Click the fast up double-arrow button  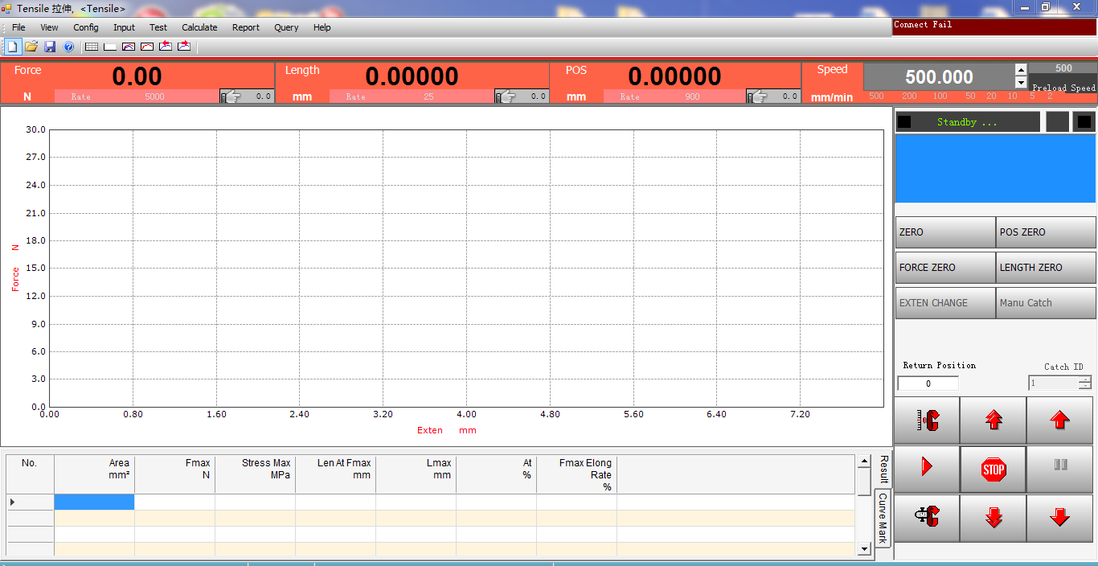point(994,420)
